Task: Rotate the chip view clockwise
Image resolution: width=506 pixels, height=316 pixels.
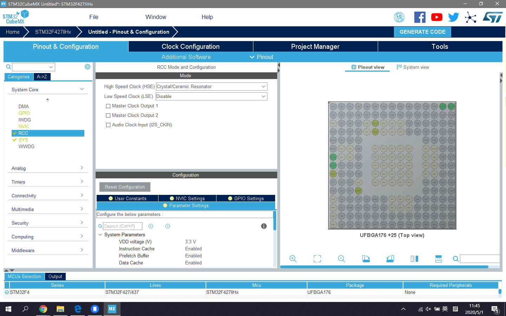Action: [366, 259]
